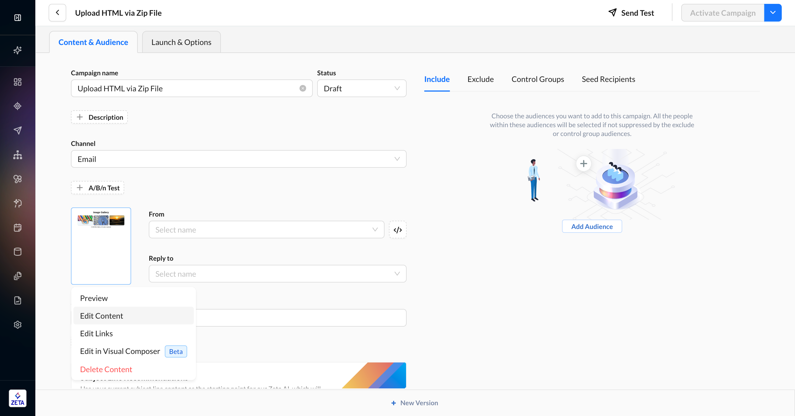Switch to the Launch & Options tab
This screenshot has height=416, width=795.
click(181, 42)
